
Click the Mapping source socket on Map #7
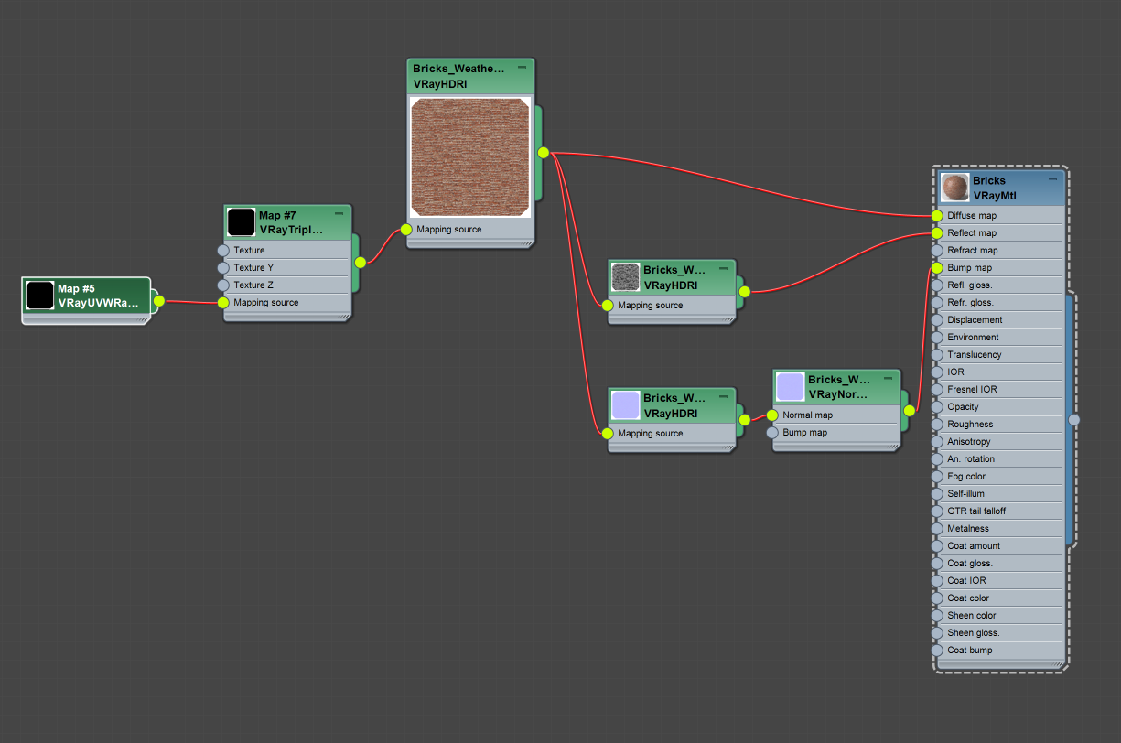[x=223, y=302]
